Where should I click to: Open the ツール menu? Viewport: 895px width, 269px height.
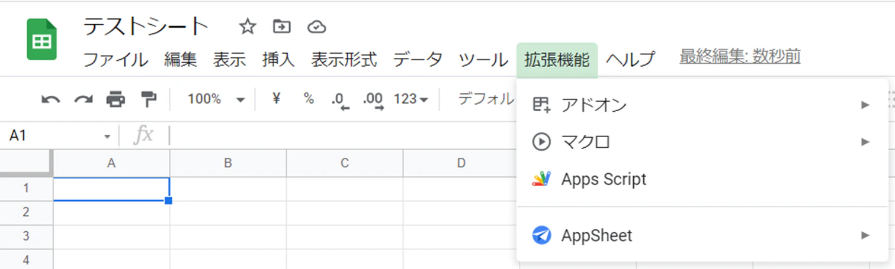pyautogui.click(x=483, y=60)
